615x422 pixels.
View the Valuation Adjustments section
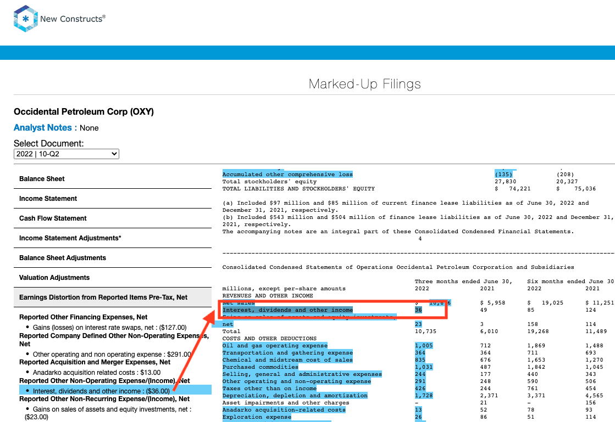(x=113, y=278)
